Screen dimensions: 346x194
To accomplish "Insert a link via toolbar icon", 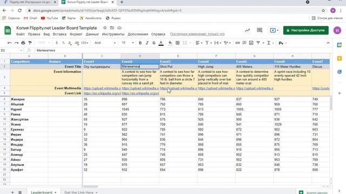I will [237, 43].
